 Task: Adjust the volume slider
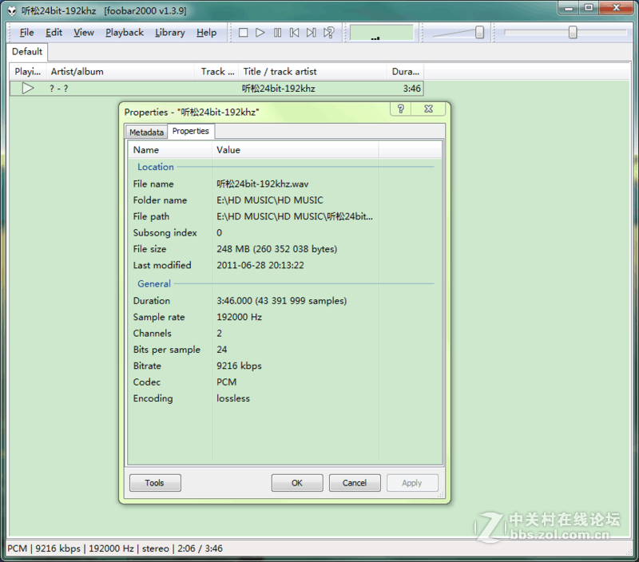[479, 33]
